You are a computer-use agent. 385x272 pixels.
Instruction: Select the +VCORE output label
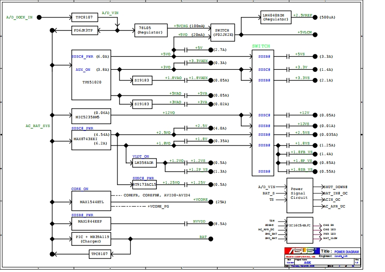click(x=201, y=199)
